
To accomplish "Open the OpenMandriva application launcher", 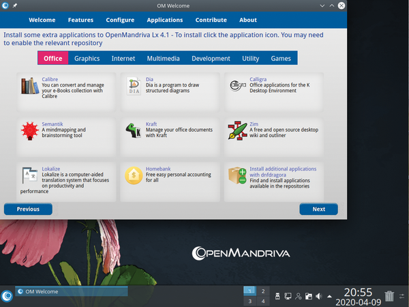I will point(7,296).
